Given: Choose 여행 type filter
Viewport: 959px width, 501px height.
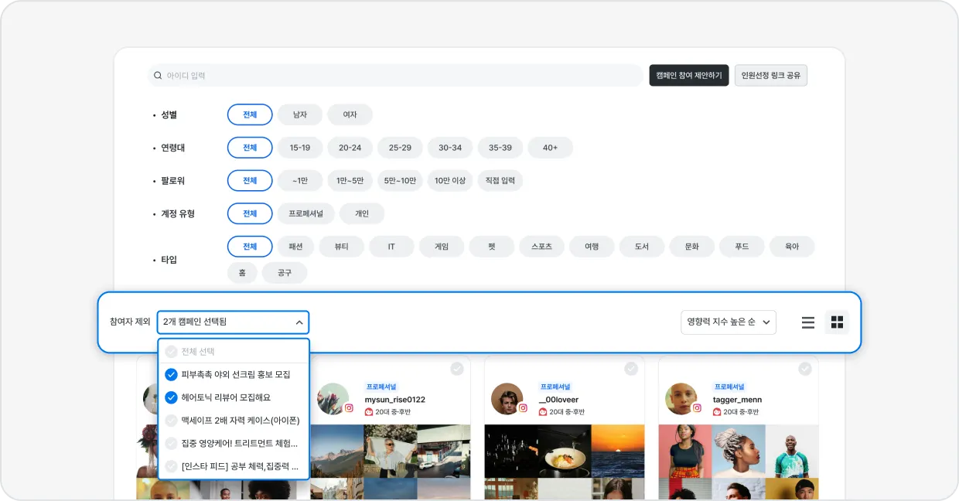Looking at the screenshot, I should point(592,247).
